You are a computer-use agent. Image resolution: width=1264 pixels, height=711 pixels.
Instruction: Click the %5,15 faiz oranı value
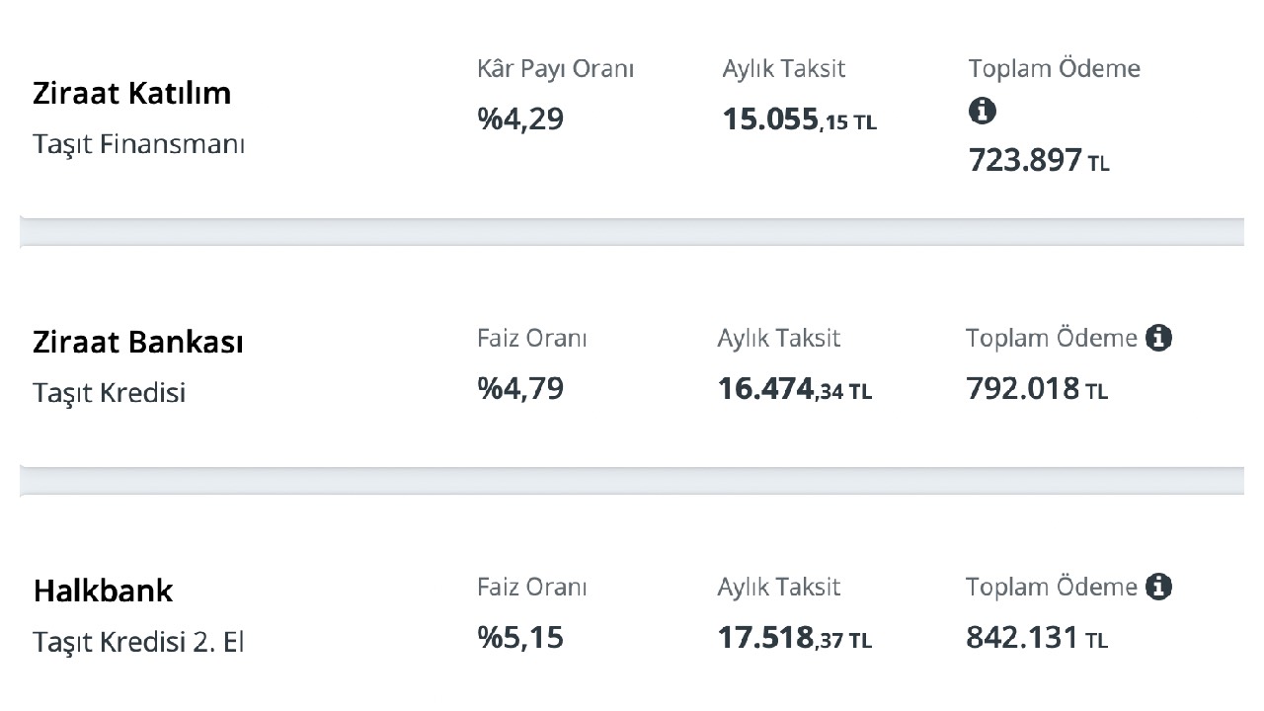[520, 637]
